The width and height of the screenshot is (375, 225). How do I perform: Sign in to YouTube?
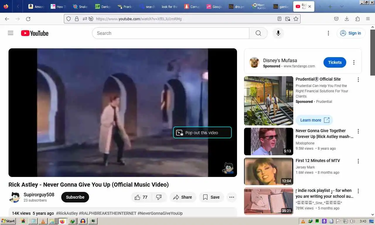point(351,33)
